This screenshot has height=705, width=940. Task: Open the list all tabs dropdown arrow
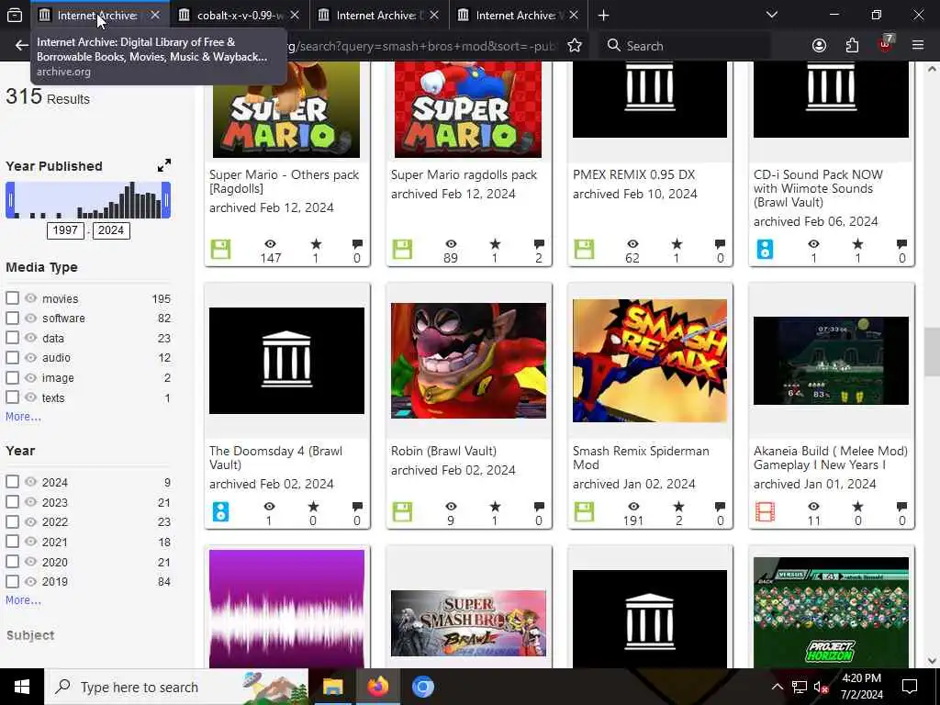771,15
